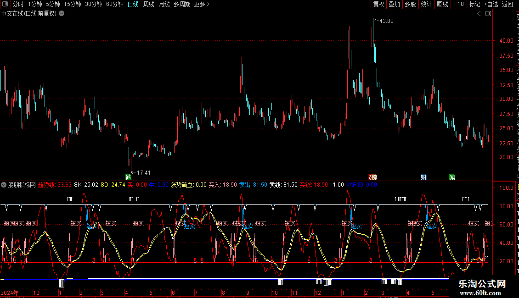519x298 pixels.
Task: Click the green 减 event marker
Action: click(x=452, y=177)
